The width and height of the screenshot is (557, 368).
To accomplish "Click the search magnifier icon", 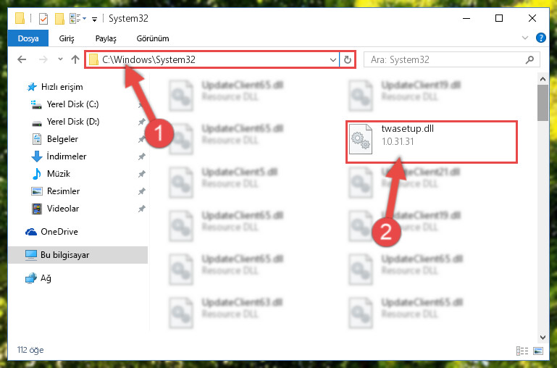I will 529,59.
